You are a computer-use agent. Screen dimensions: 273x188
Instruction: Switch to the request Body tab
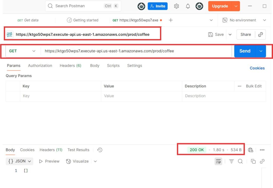coord(95,66)
